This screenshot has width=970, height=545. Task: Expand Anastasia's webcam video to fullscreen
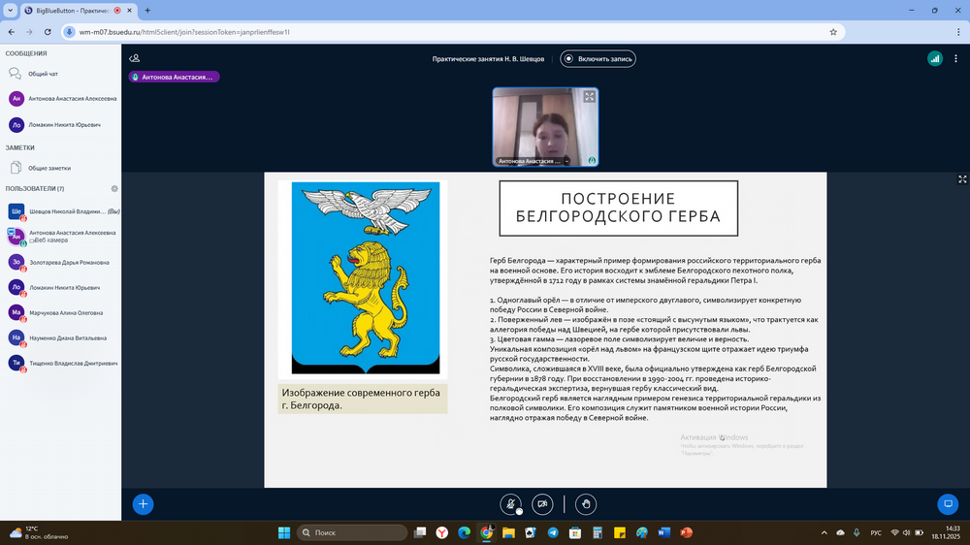pyautogui.click(x=589, y=97)
